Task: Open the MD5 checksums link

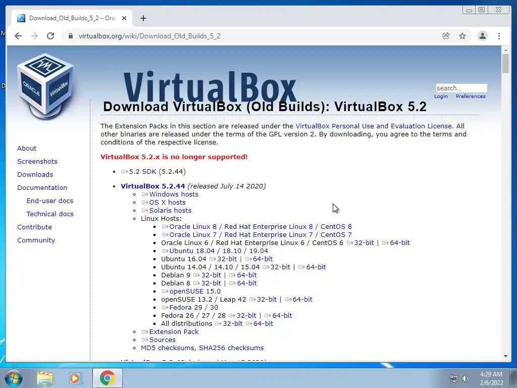Action: [x=168, y=348]
